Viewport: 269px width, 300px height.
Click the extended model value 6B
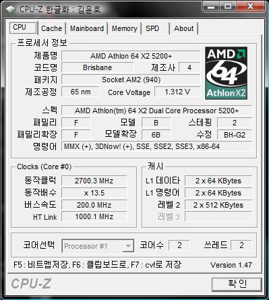click(x=156, y=135)
